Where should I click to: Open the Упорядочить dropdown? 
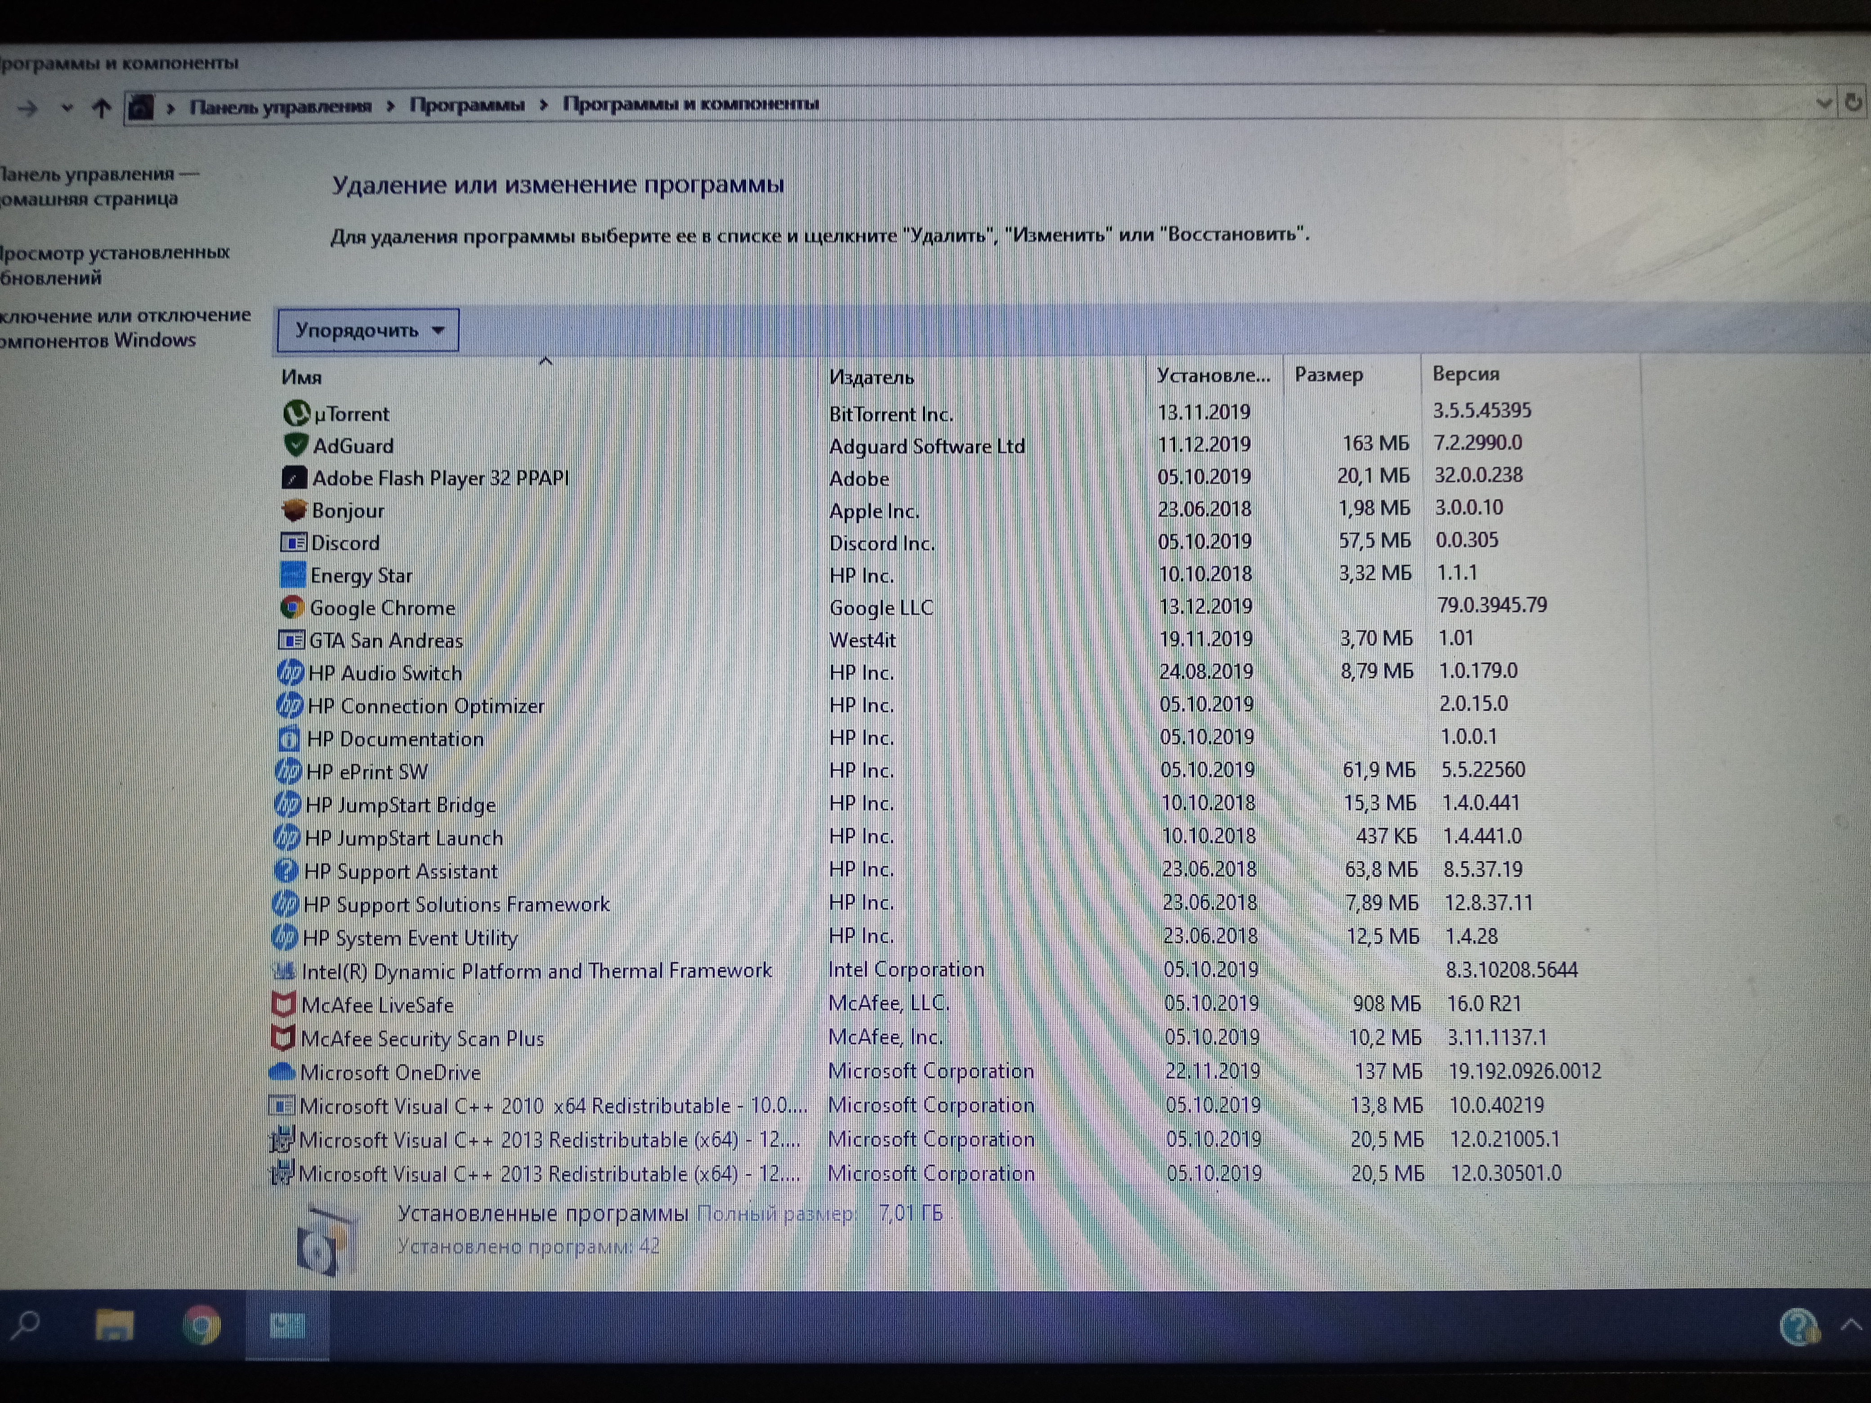pos(368,330)
